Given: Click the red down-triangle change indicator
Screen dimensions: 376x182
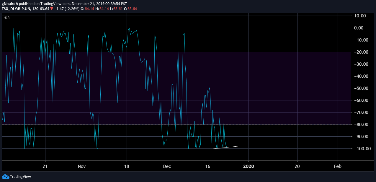Looking at the screenshot, I should coord(52,9).
